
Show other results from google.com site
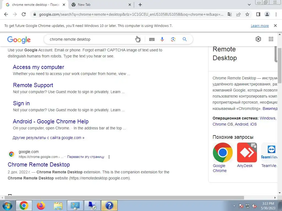point(48,138)
